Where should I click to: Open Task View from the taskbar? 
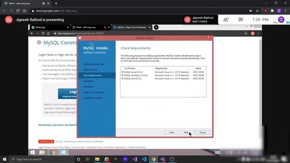(x=87, y=159)
